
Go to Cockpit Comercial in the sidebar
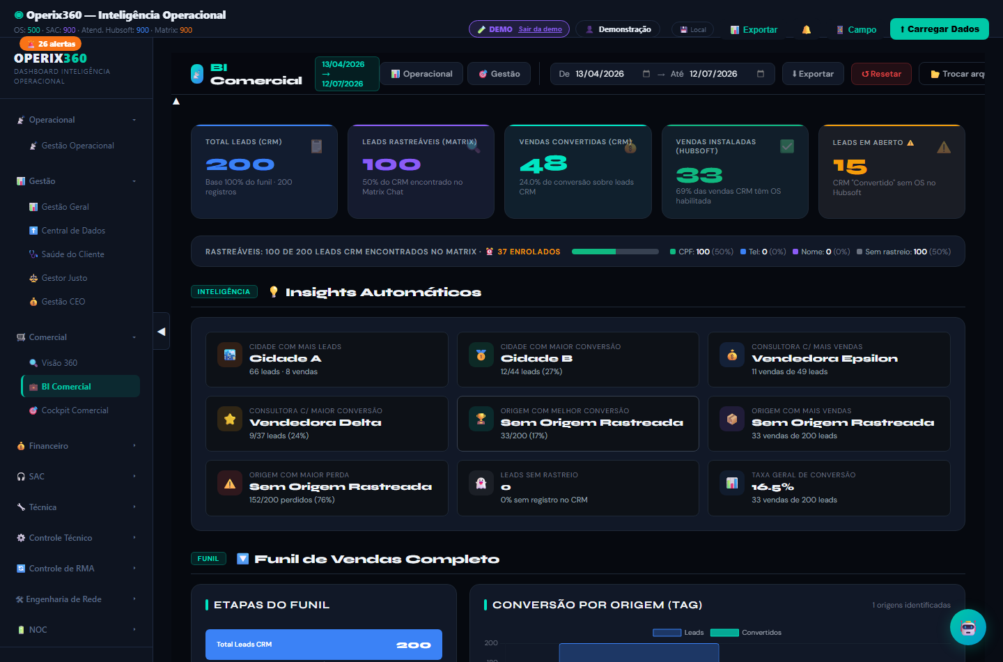(80, 410)
